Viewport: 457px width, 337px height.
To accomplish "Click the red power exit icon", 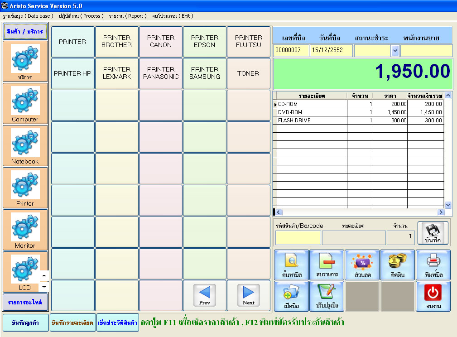I will tap(433, 293).
